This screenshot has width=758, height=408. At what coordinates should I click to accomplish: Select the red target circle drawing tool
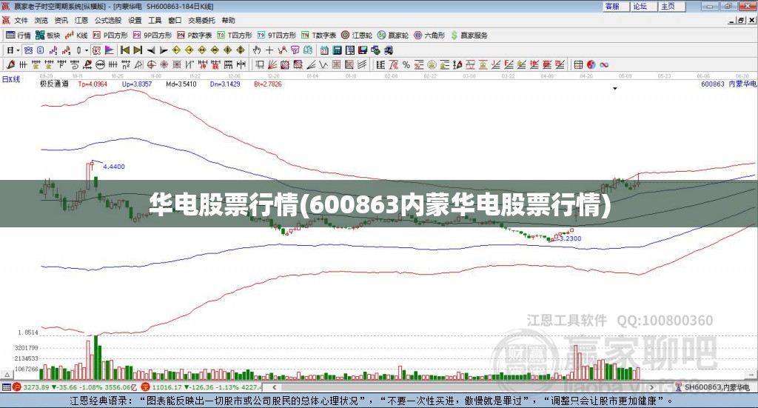tap(151, 64)
